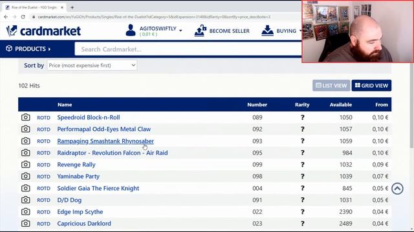The image size is (414, 232).
Task: Click the cardmarket logo
Action: click(43, 31)
